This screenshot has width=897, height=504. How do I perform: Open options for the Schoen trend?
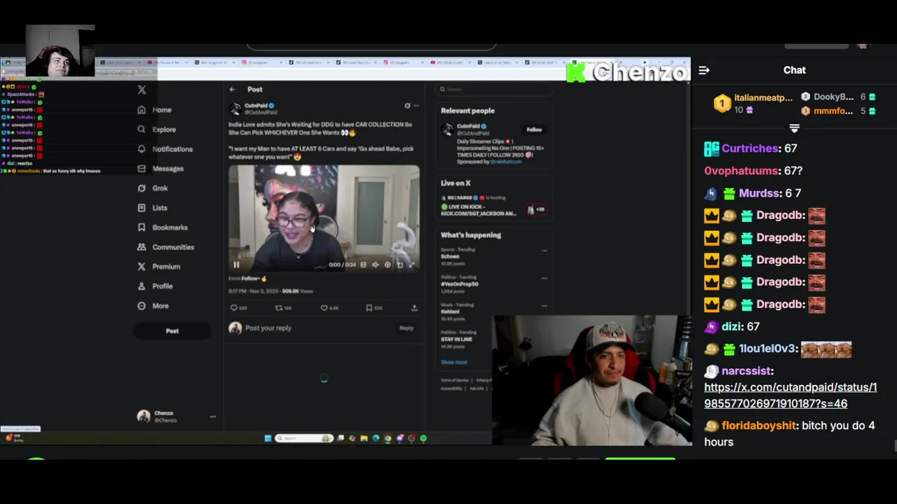[x=545, y=251]
